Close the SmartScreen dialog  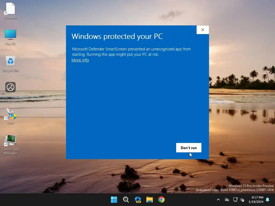[x=203, y=30]
